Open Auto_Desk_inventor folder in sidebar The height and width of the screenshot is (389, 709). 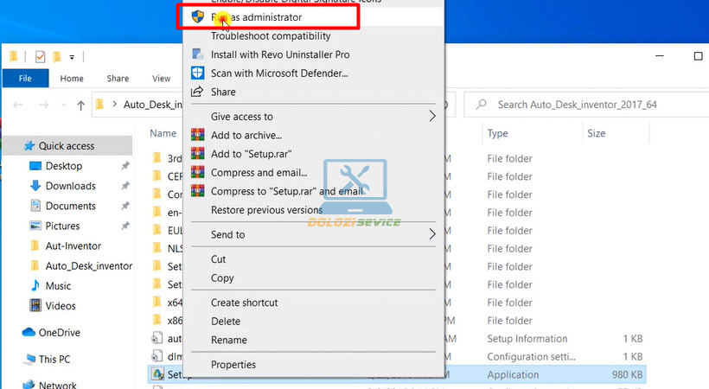(88, 266)
